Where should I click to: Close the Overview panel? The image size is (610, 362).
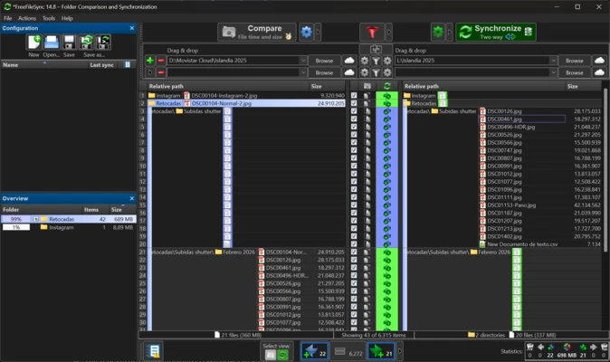point(132,198)
